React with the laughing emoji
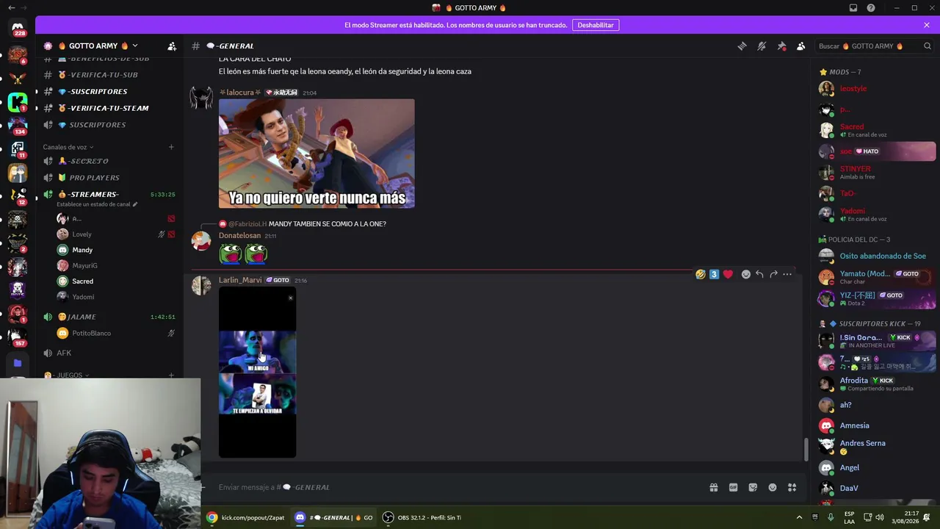940x529 pixels. pos(701,274)
